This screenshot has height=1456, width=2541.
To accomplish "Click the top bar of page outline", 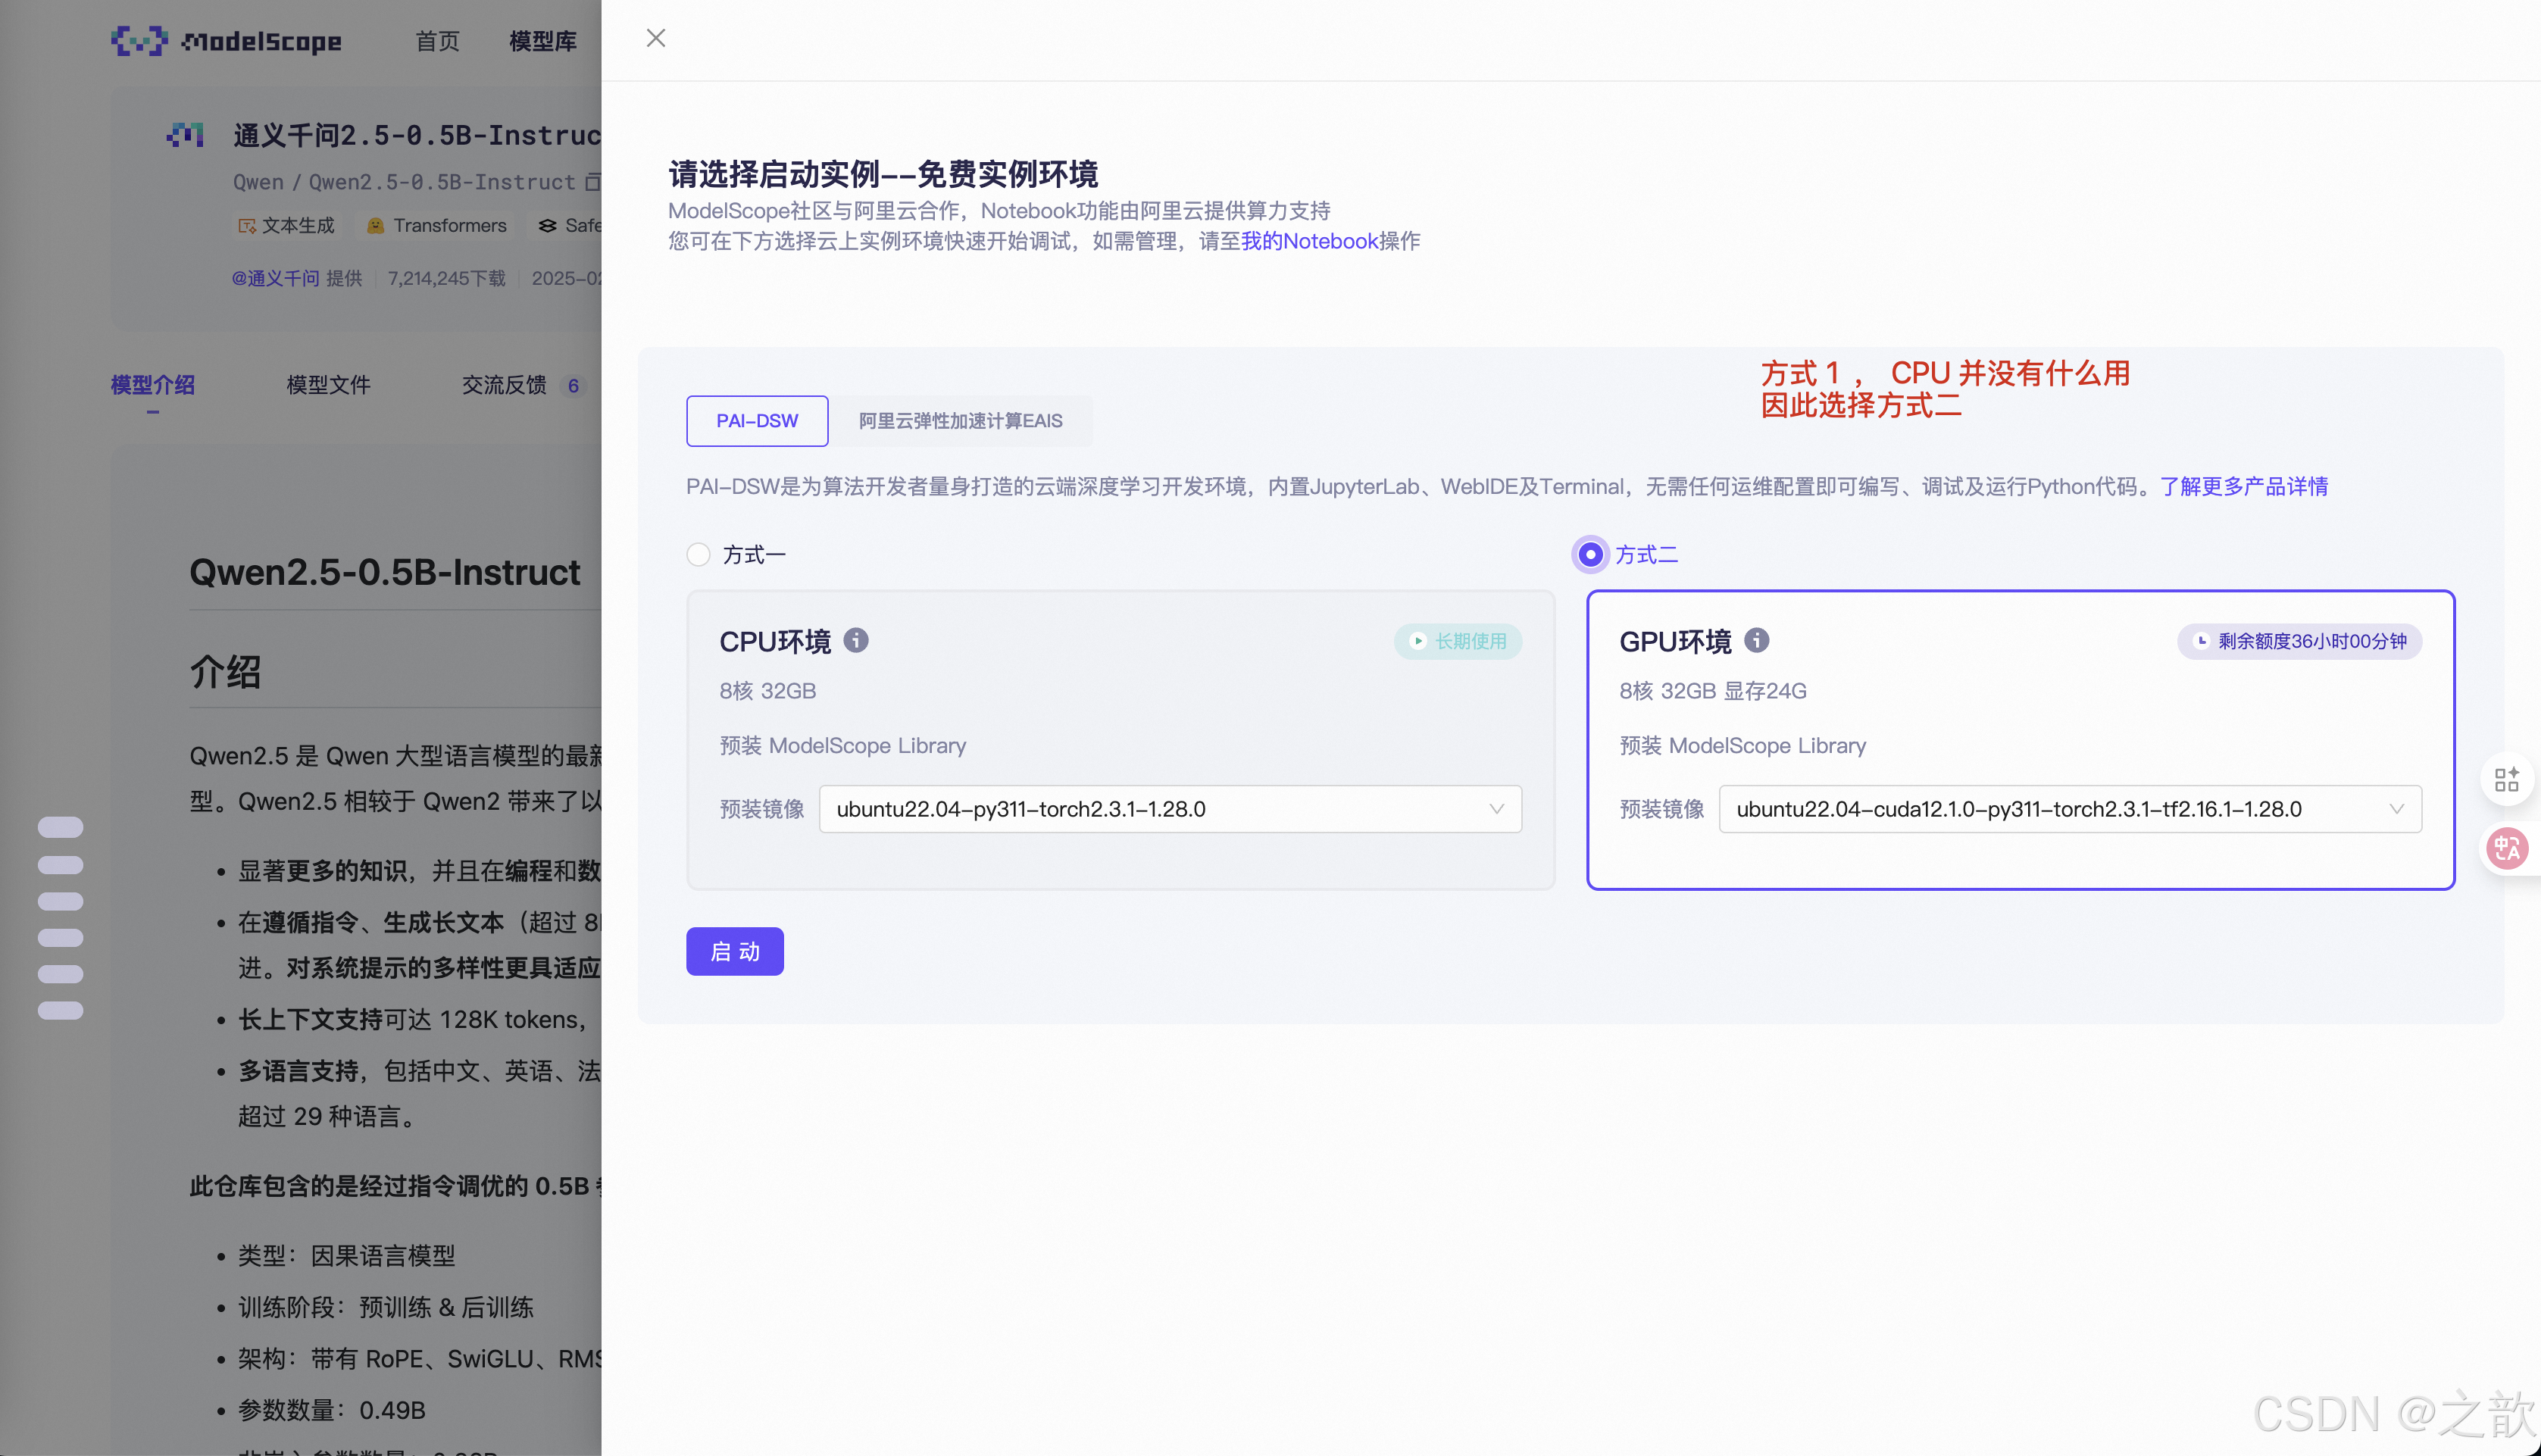I will point(60,827).
